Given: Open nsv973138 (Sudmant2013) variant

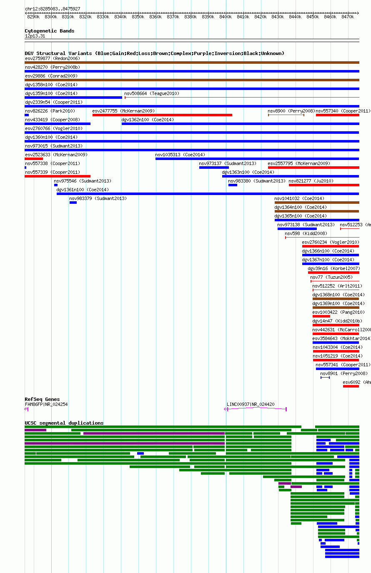Looking at the screenshot, I should (x=306, y=225).
